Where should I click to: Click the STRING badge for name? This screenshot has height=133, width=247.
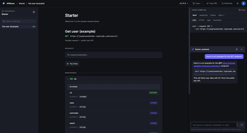coord(153,103)
